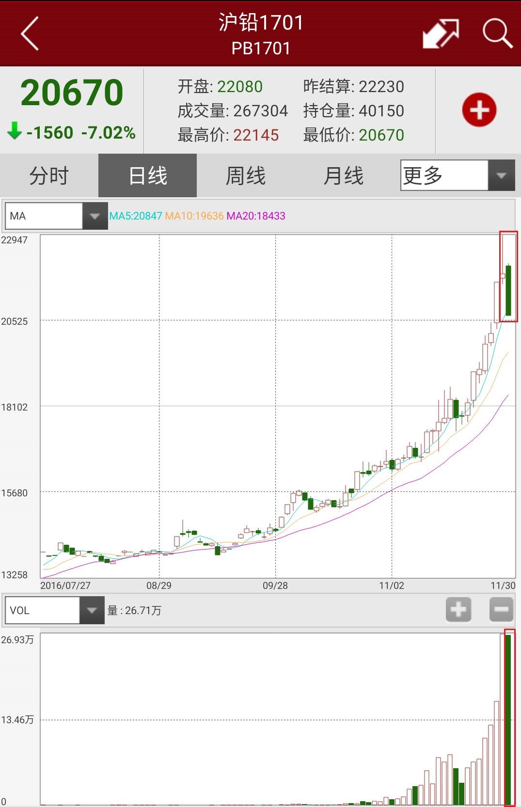Tap the 最高价 value 22145
The width and height of the screenshot is (521, 807).
(256, 135)
